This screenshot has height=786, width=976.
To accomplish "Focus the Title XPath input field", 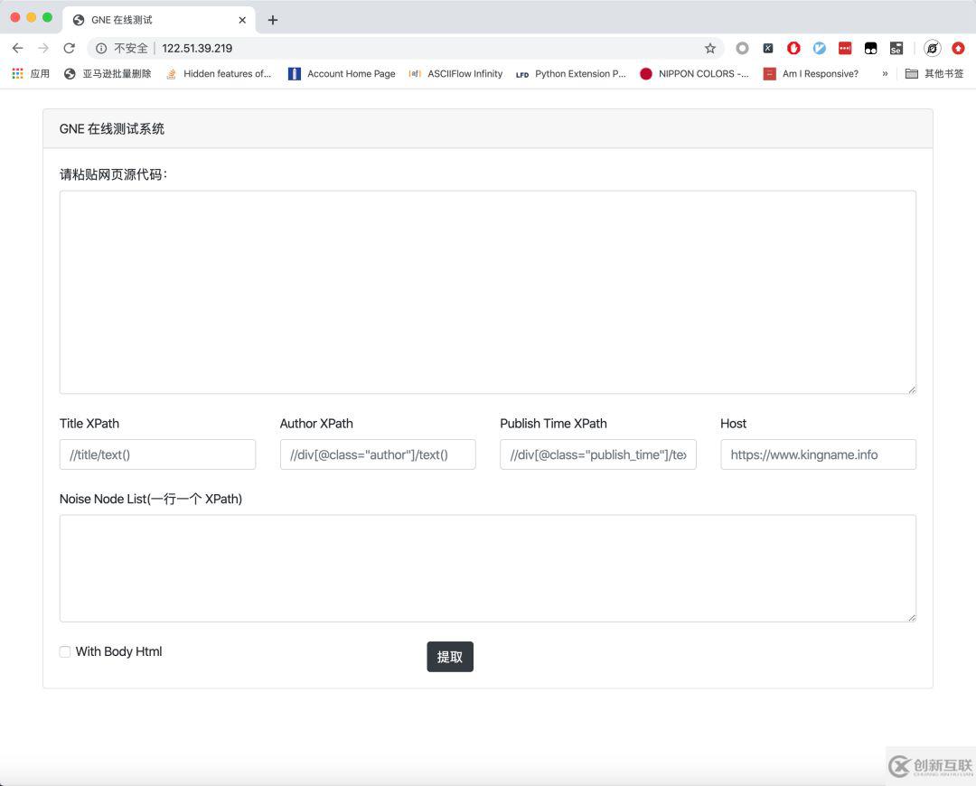I will [157, 454].
